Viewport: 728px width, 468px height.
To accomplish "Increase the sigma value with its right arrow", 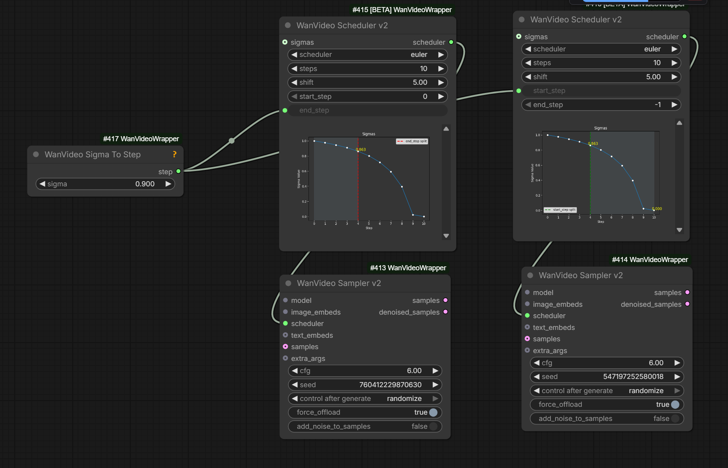I will [168, 184].
